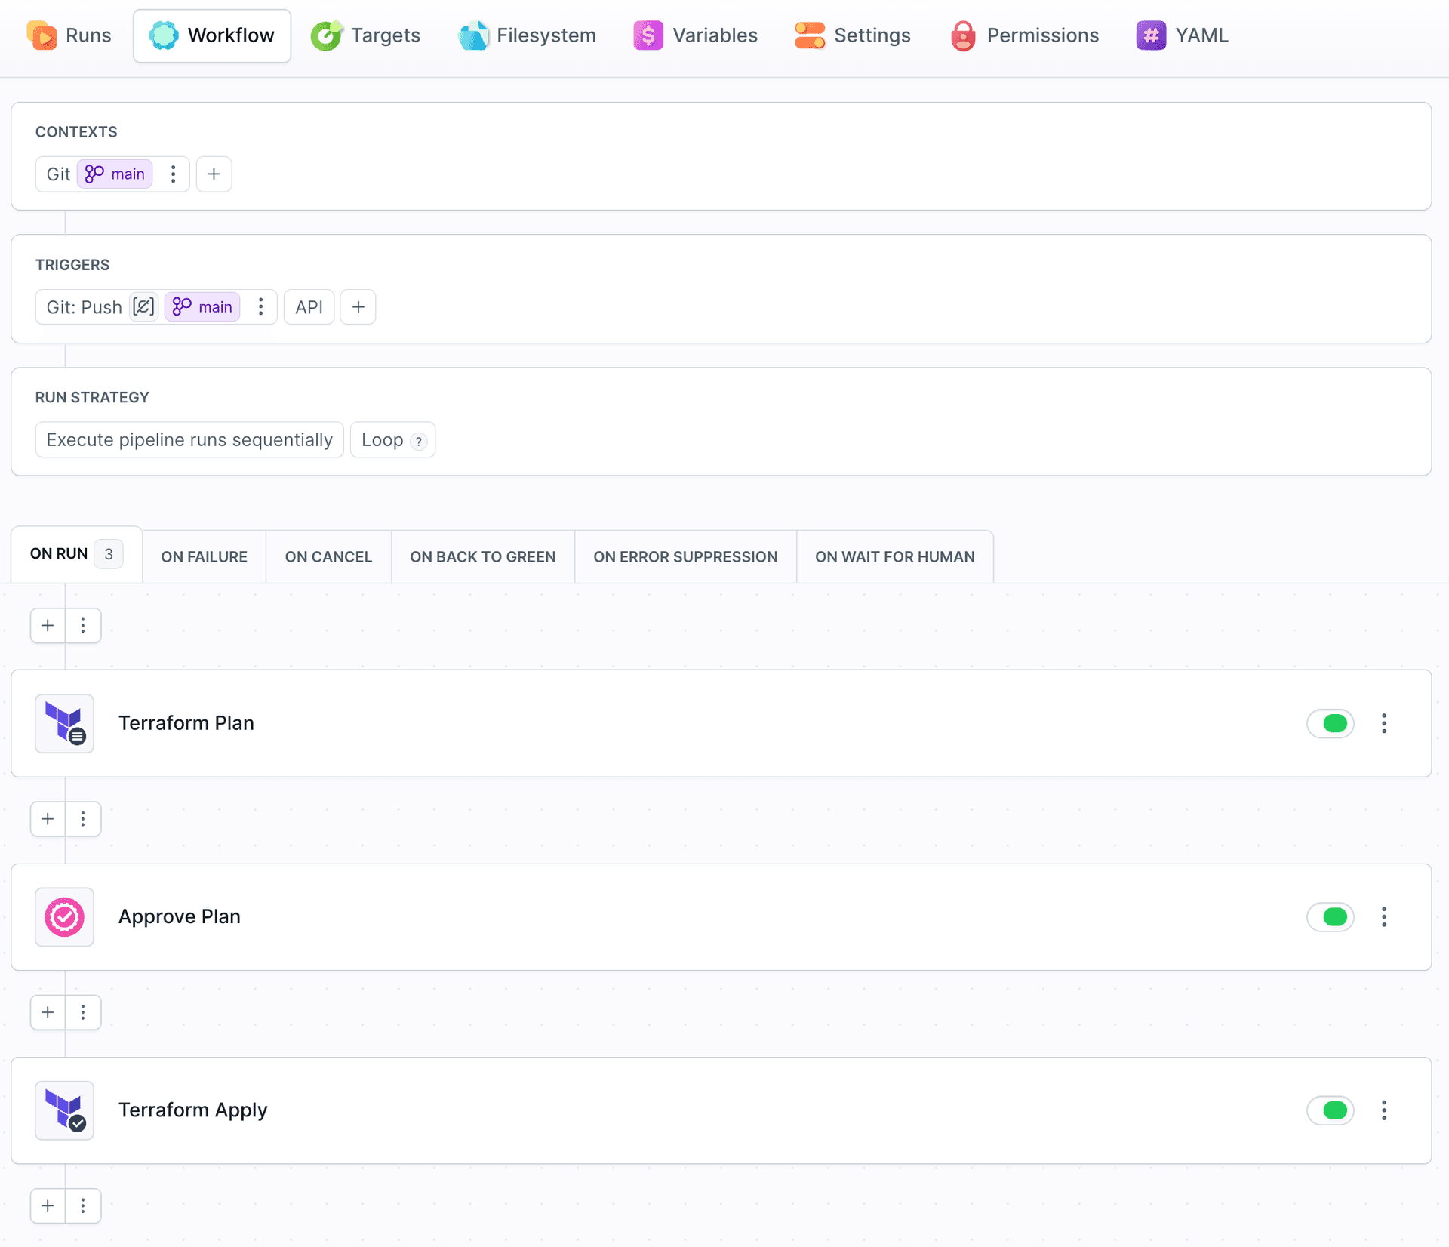
Task: Open Git: Push trigger options menu
Action: [x=261, y=307]
